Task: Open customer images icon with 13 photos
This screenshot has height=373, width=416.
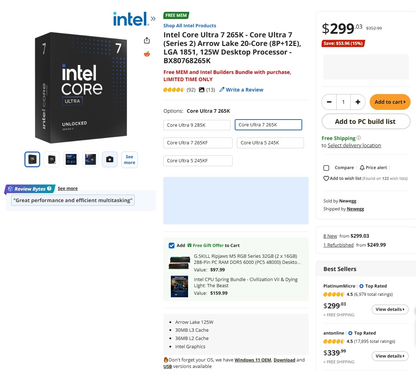Action: pyautogui.click(x=202, y=90)
